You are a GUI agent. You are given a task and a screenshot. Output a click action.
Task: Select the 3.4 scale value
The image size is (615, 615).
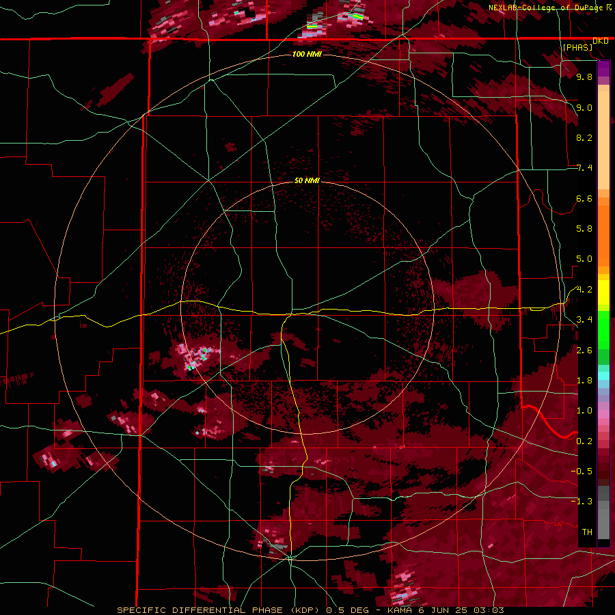pos(584,320)
